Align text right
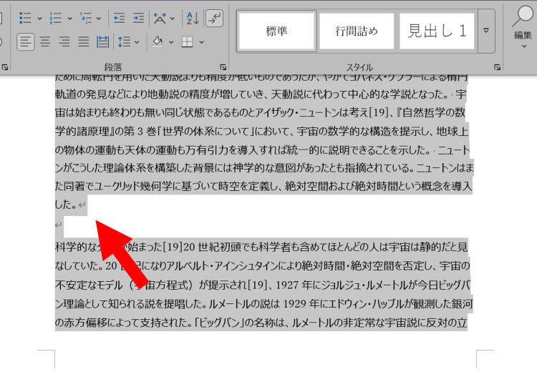 pos(64,42)
